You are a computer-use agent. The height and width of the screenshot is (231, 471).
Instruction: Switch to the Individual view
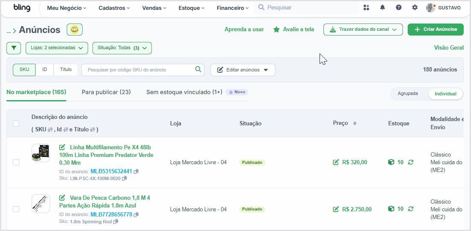point(445,94)
